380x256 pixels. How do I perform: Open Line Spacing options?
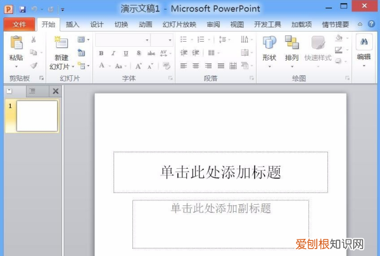[x=222, y=39]
